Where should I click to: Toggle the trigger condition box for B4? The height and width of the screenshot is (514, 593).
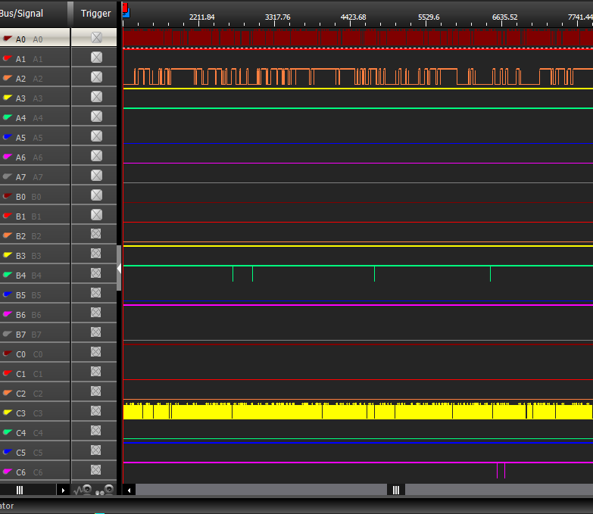pos(96,273)
